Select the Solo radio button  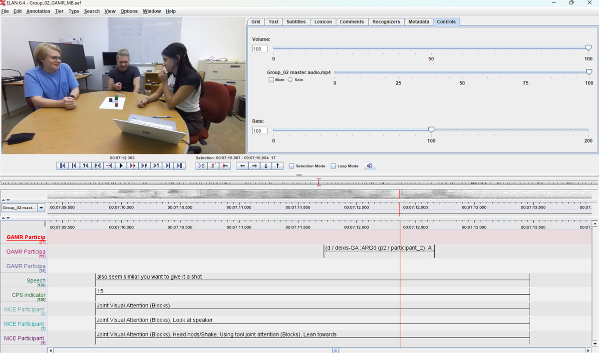tap(290, 80)
